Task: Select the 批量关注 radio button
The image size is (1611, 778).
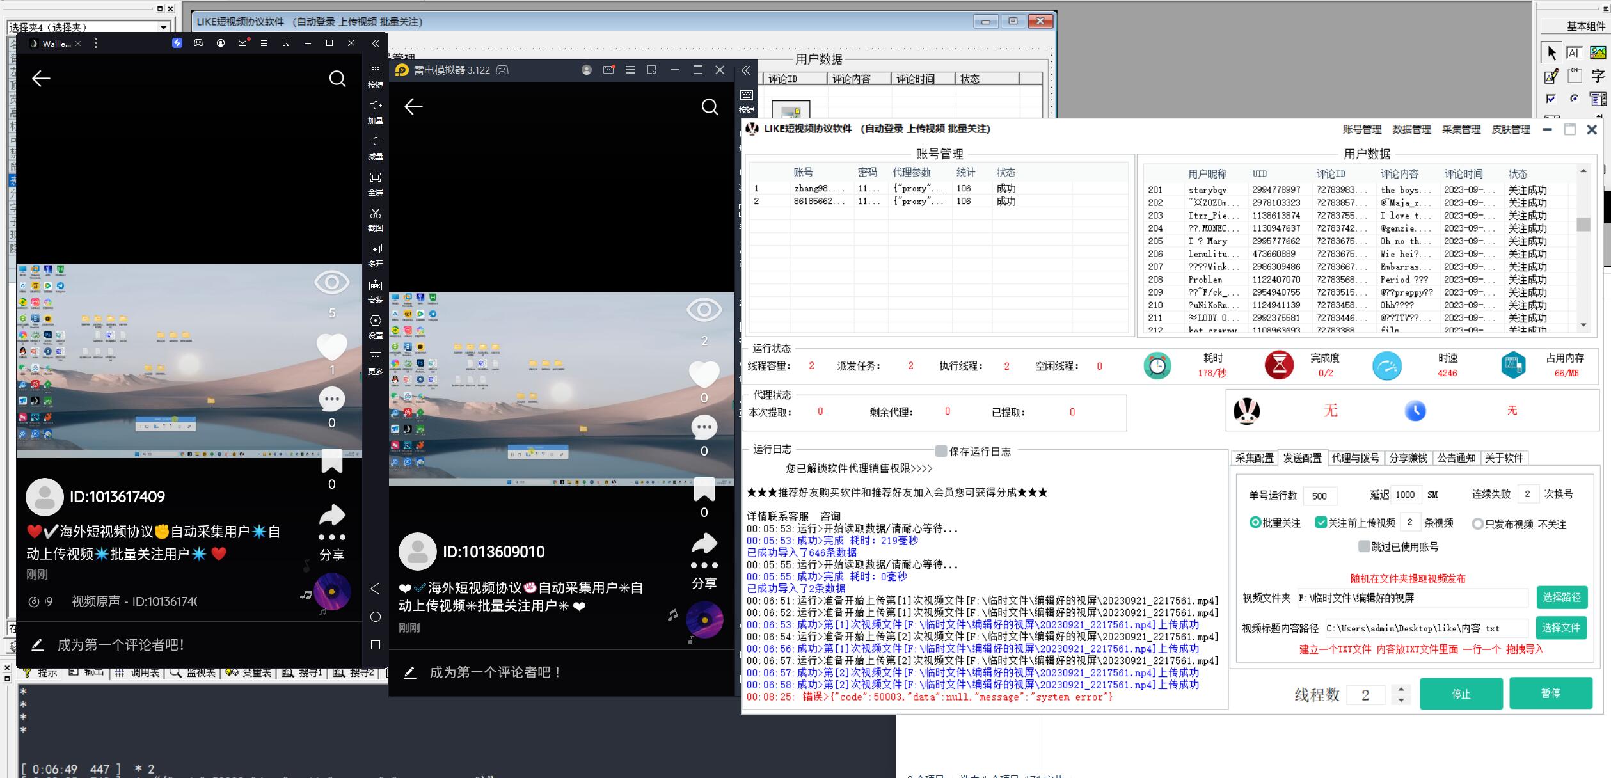Action: point(1255,523)
